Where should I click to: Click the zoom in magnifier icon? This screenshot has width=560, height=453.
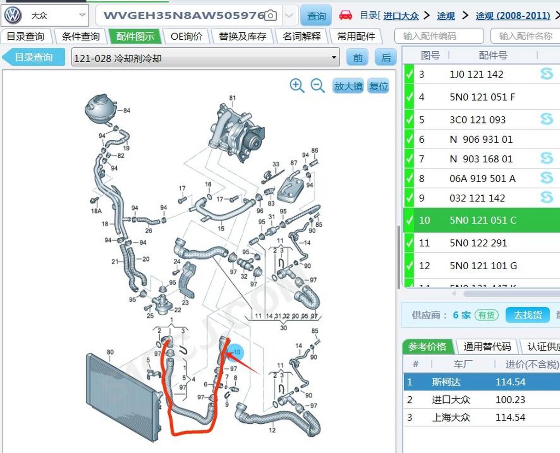coord(297,86)
